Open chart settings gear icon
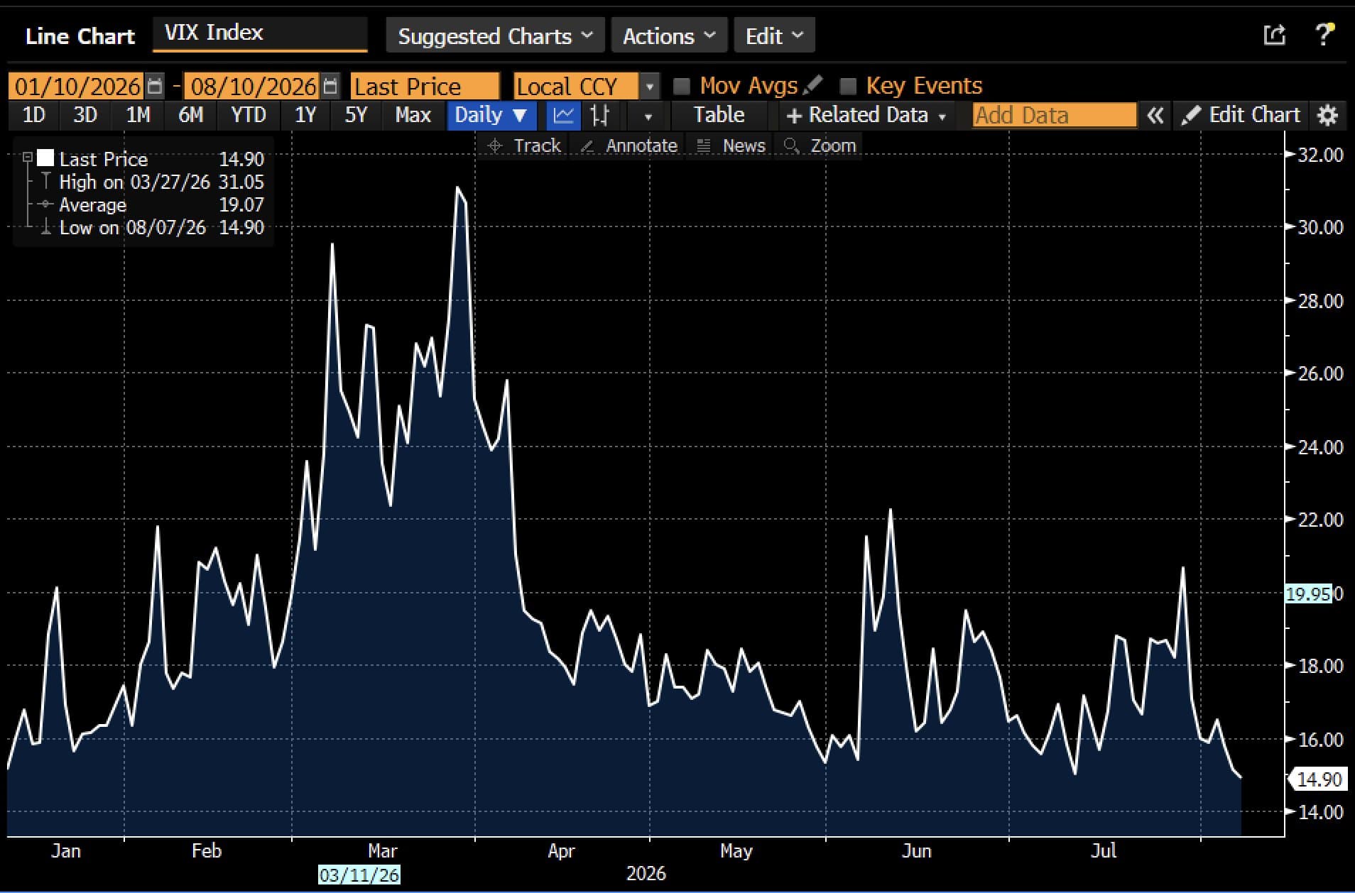This screenshot has height=893, width=1355. (1327, 116)
